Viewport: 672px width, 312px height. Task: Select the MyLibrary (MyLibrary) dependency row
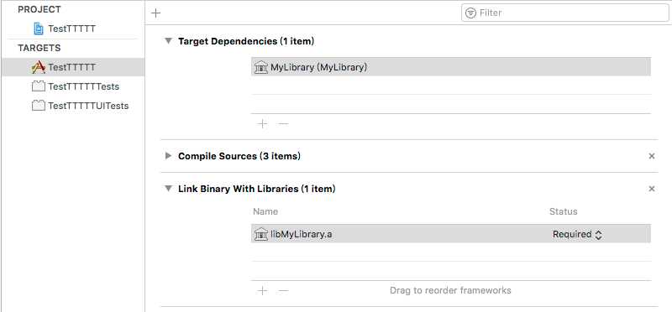pyautogui.click(x=451, y=67)
